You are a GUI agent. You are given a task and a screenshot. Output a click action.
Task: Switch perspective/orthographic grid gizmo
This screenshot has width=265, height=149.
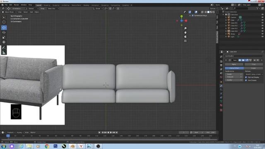[185, 41]
